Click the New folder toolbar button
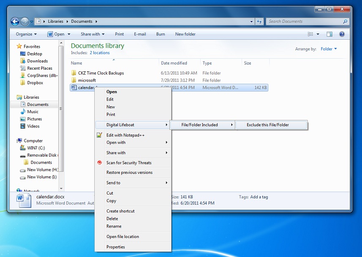 coord(185,34)
